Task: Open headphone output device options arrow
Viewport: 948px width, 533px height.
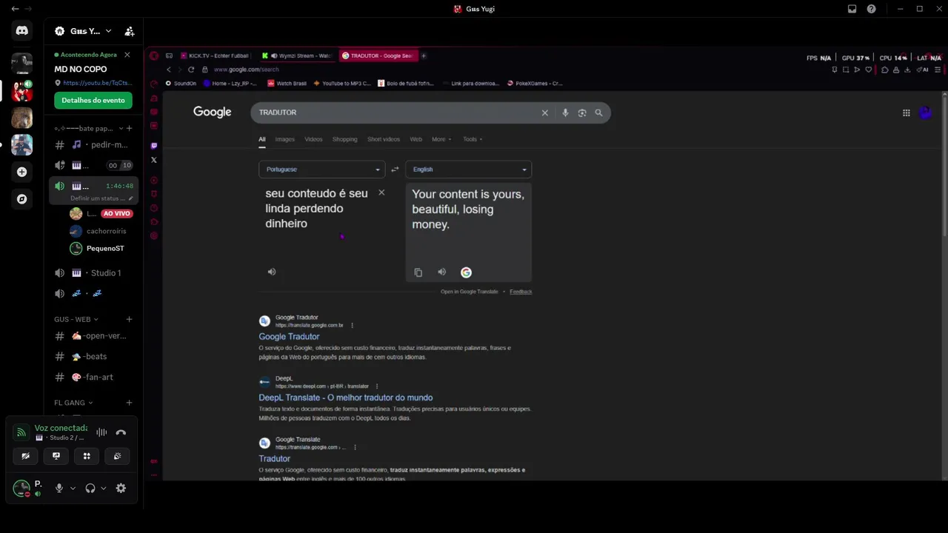Action: click(x=104, y=489)
